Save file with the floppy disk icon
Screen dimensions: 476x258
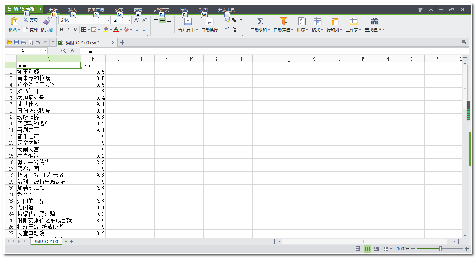16,42
